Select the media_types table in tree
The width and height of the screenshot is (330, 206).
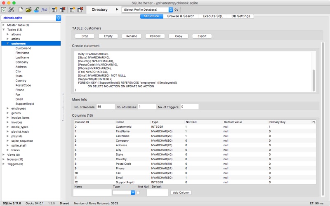(x=20, y=127)
